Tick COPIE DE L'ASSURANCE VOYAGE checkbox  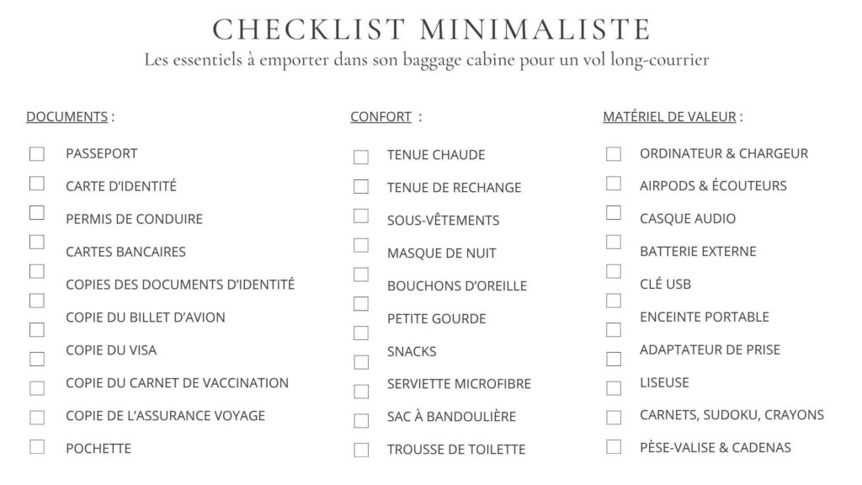[37, 418]
